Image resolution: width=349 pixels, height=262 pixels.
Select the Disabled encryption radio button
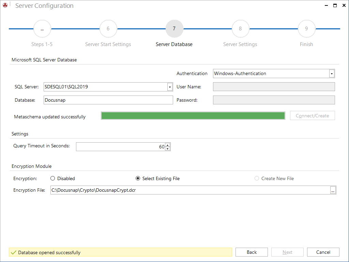tap(52, 178)
